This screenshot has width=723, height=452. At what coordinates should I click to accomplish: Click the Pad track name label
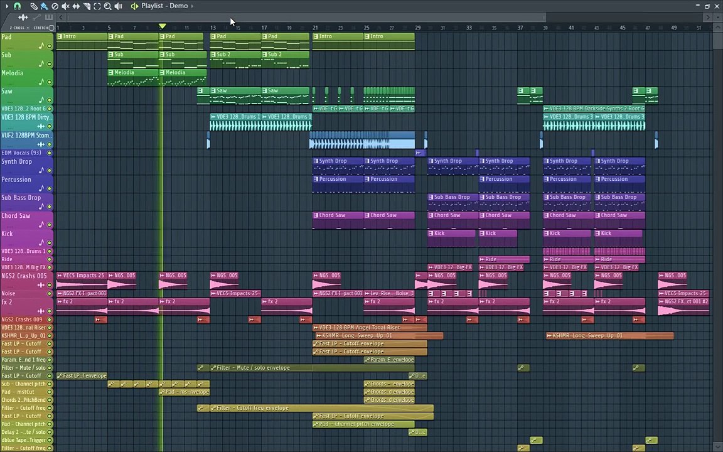coord(6,37)
